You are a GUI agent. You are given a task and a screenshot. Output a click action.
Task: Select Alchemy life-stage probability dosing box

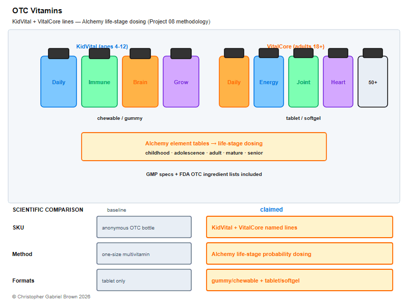(x=299, y=253)
